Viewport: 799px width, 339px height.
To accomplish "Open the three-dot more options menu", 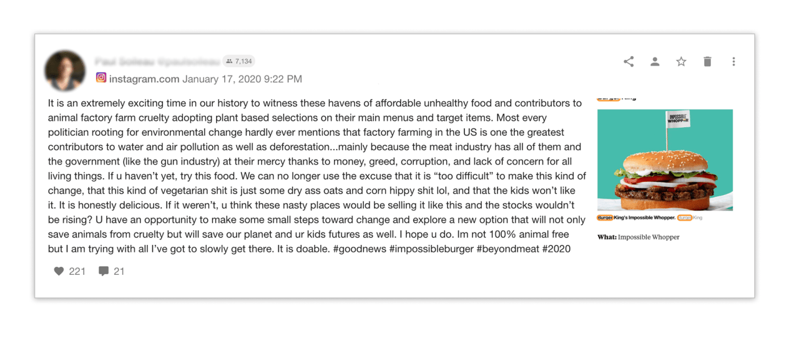I will 733,62.
